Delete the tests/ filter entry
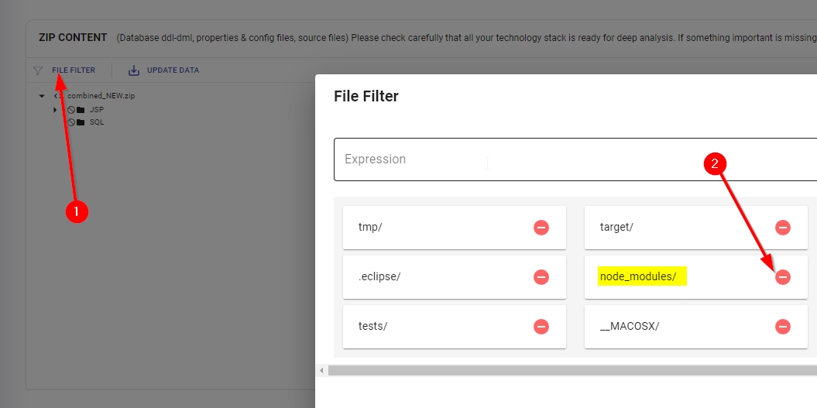 tap(541, 327)
